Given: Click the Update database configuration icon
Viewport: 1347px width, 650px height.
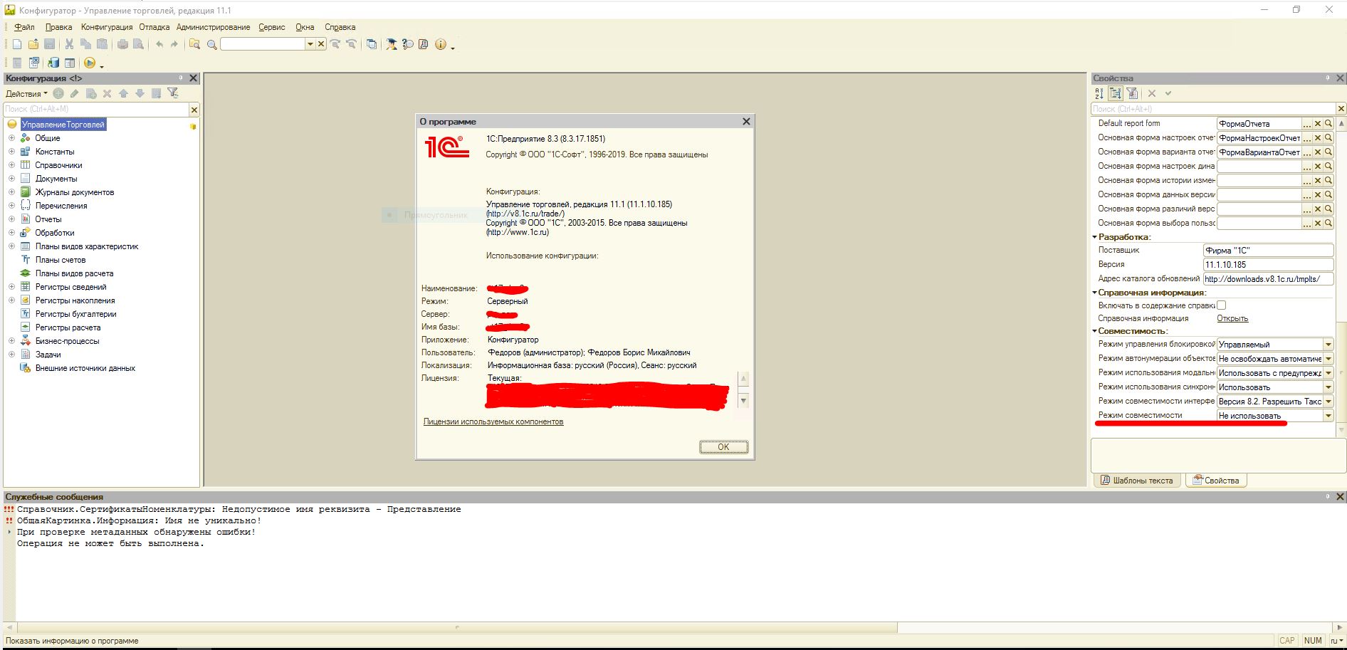Looking at the screenshot, I should (x=53, y=63).
